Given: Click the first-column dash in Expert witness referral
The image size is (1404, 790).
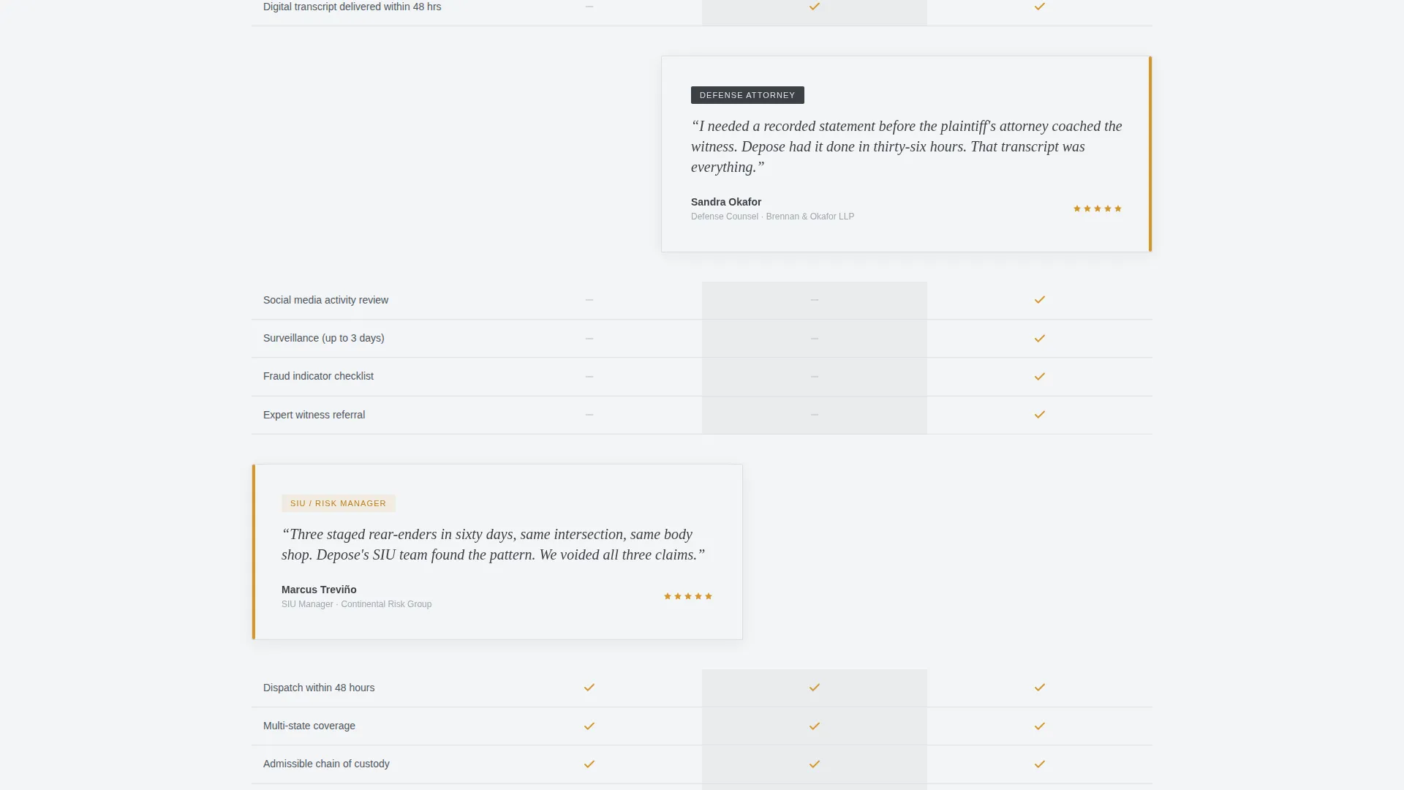Looking at the screenshot, I should 589,415.
